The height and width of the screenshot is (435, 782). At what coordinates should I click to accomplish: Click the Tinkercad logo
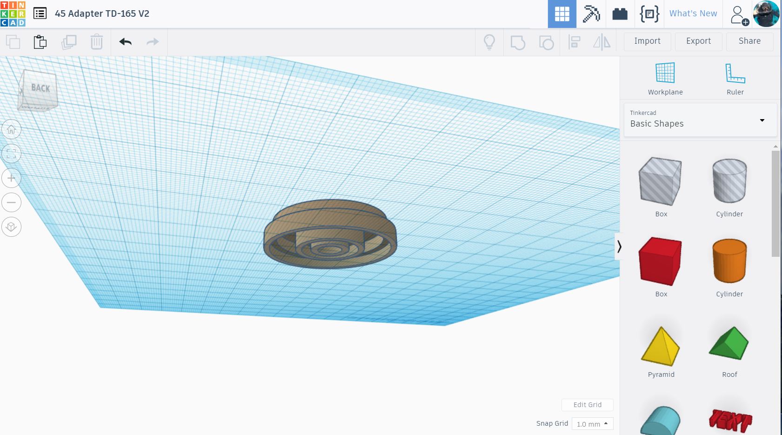click(13, 13)
